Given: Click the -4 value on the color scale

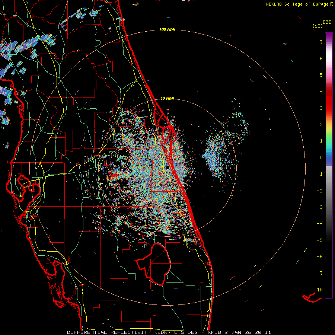Looking at the screenshot, I should (x=320, y=224).
